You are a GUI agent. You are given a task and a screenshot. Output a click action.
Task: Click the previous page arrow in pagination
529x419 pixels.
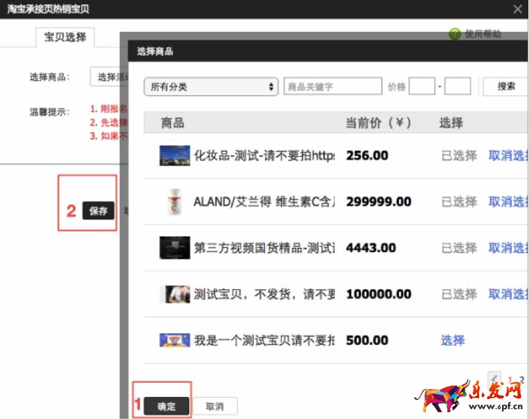495,379
